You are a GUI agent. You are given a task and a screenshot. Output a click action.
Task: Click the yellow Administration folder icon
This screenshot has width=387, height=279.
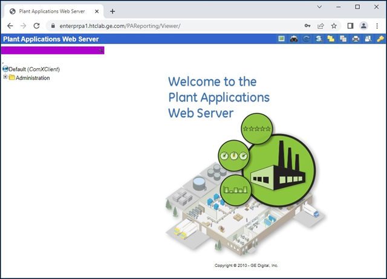click(12, 77)
